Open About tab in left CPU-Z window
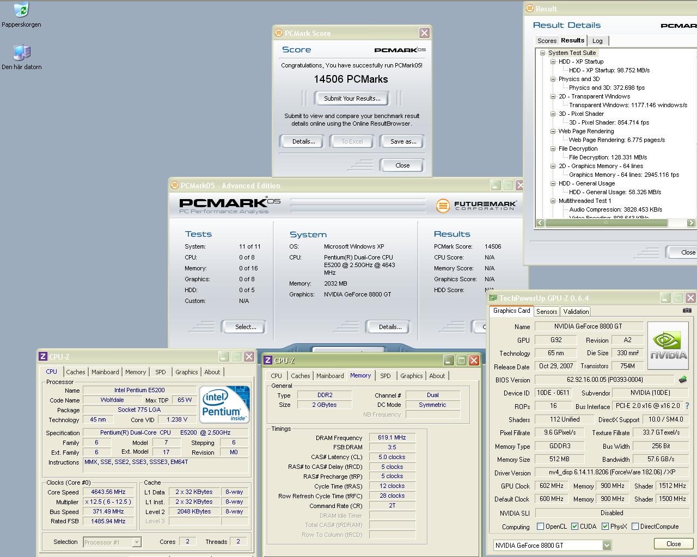 212,372
